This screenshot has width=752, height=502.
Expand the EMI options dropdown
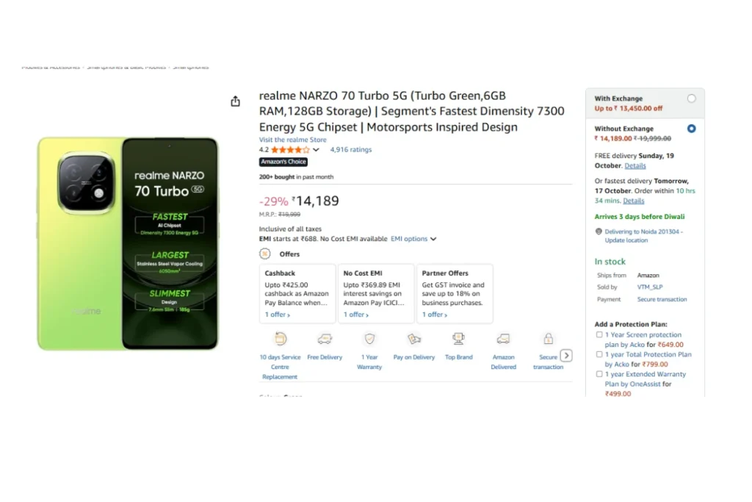coord(413,239)
